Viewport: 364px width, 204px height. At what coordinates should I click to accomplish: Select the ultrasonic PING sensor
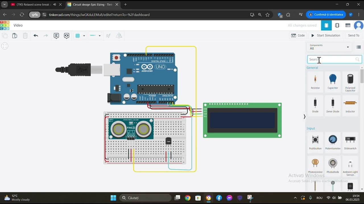(131, 129)
